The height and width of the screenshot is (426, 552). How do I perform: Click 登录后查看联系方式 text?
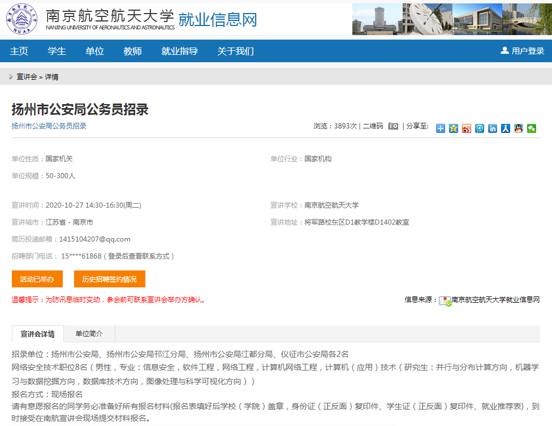tap(139, 256)
